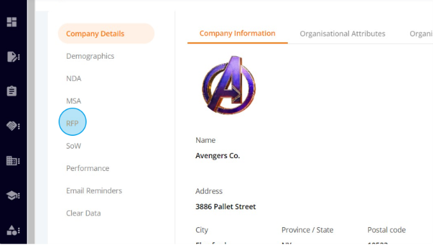Switch to Company Information tab

238,33
